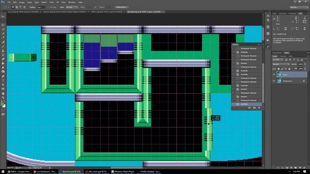The width and height of the screenshot is (310, 174).
Task: Click the background color swatch
Action: (x=4, y=106)
